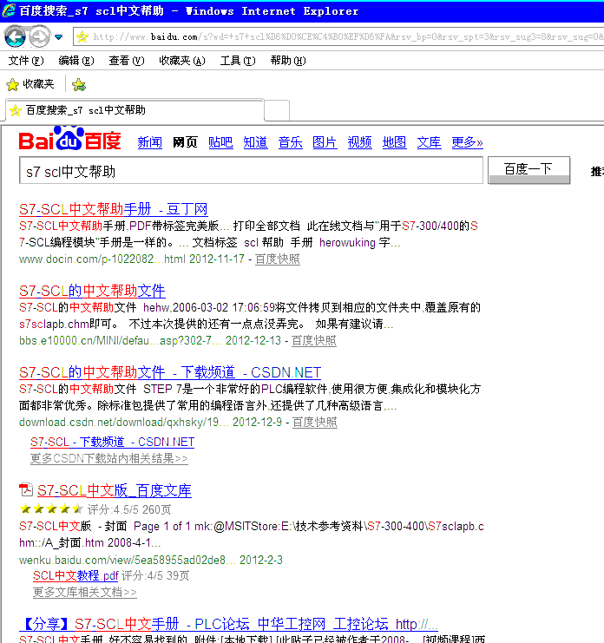Go to the 贴吧 category link
The height and width of the screenshot is (643, 604).
(x=220, y=142)
